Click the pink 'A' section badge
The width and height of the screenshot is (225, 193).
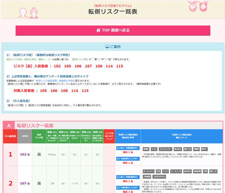click(7, 125)
